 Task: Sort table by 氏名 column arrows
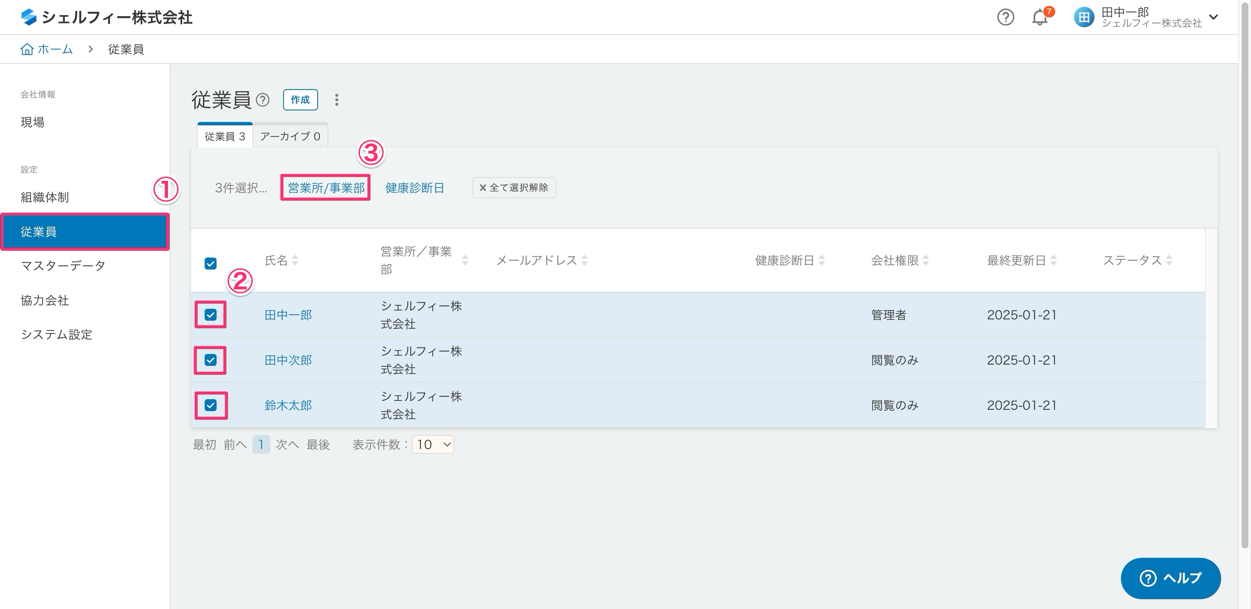point(295,260)
